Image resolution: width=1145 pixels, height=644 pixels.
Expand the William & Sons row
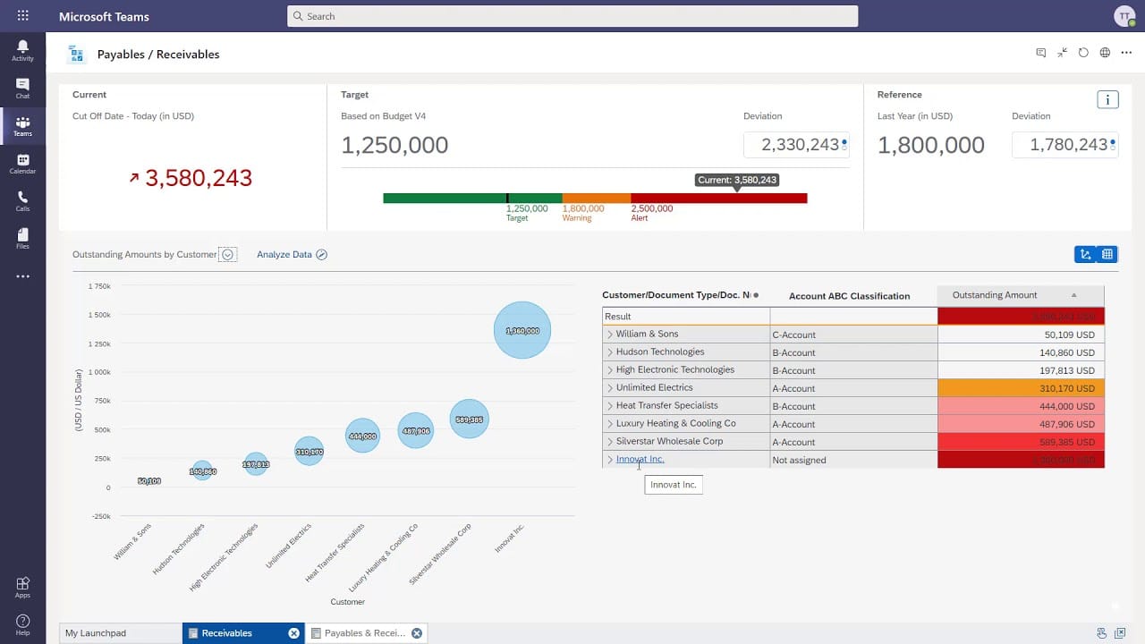[610, 335]
